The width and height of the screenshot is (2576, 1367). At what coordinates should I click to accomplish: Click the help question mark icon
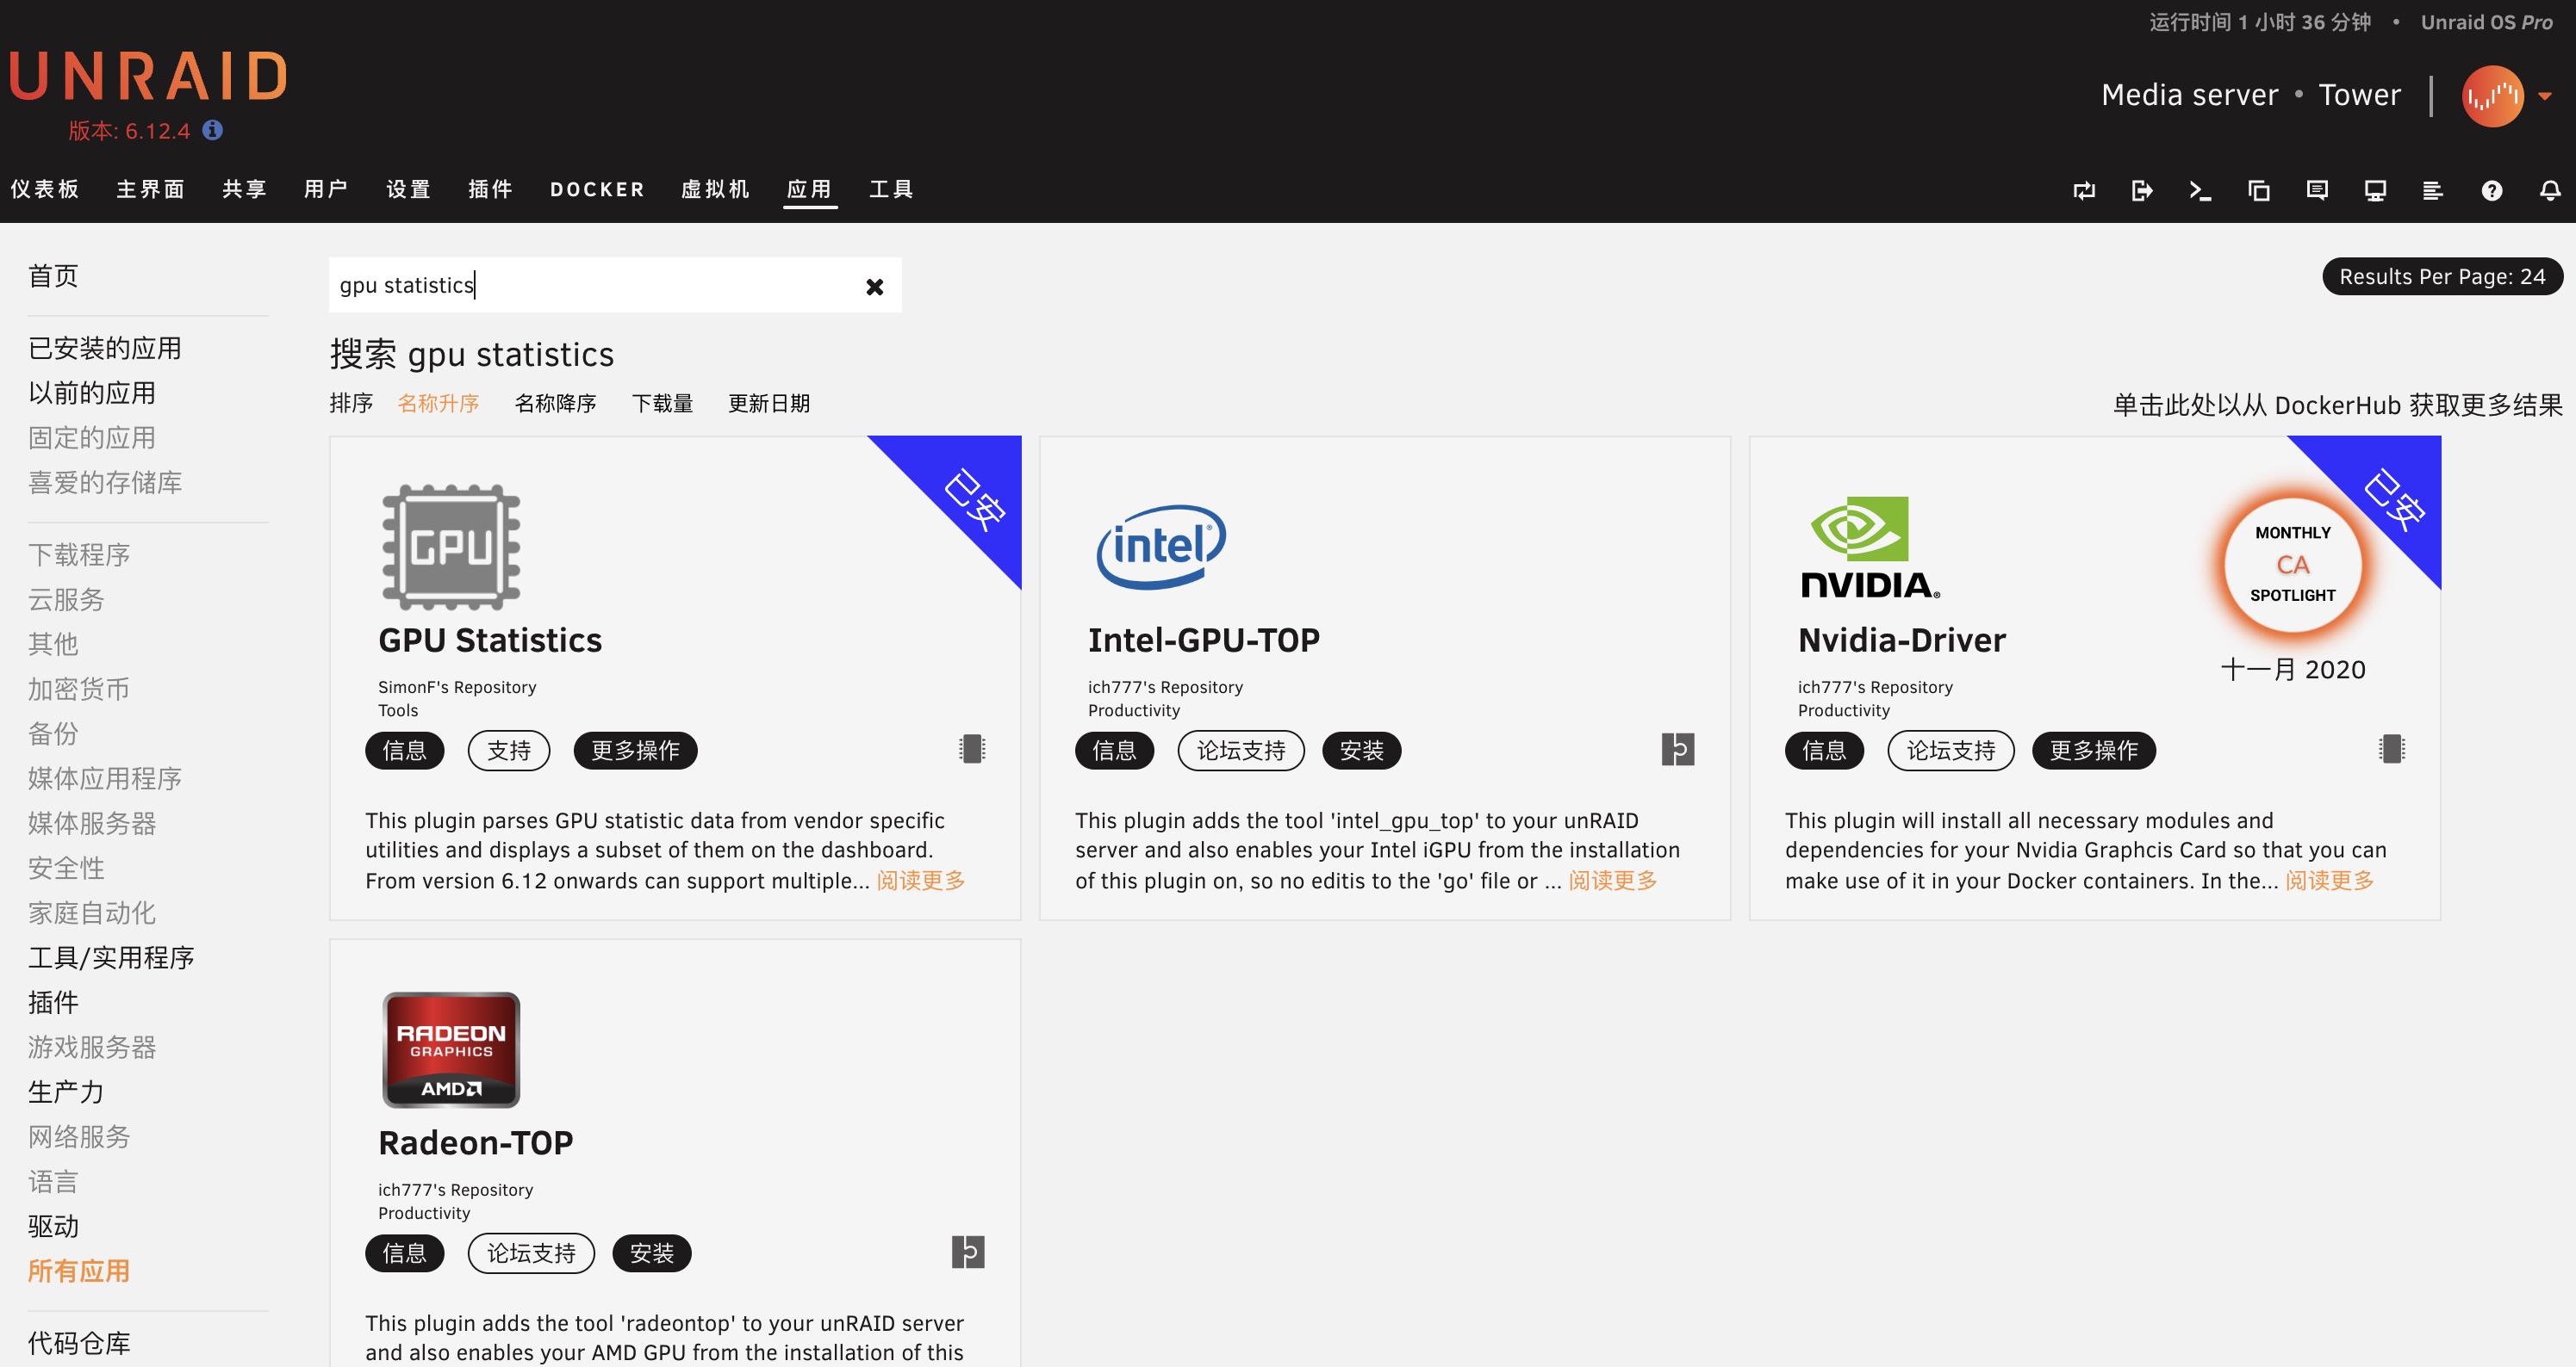pyautogui.click(x=2491, y=190)
